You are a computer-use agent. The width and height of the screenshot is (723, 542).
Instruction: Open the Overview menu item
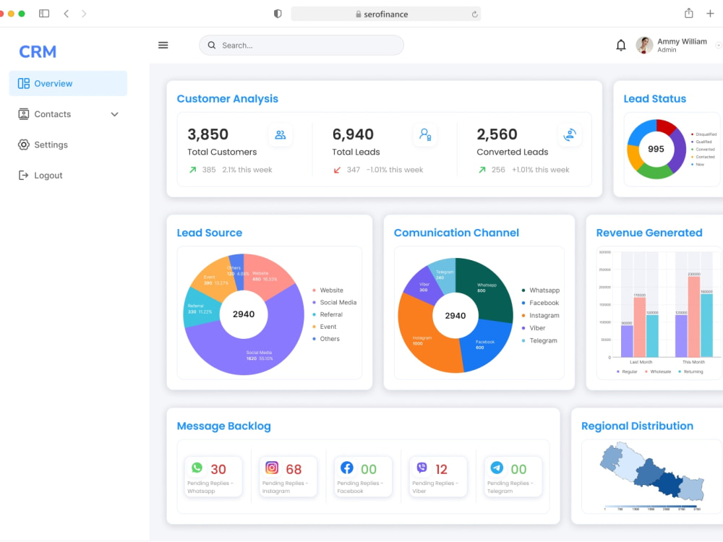68,83
